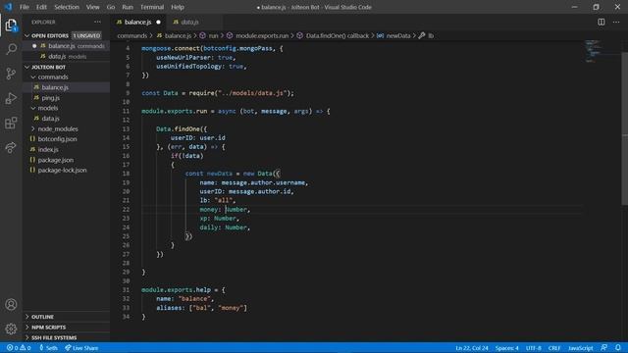Image resolution: width=628 pixels, height=353 pixels.
Task: Open the File menu
Action: coord(25,7)
